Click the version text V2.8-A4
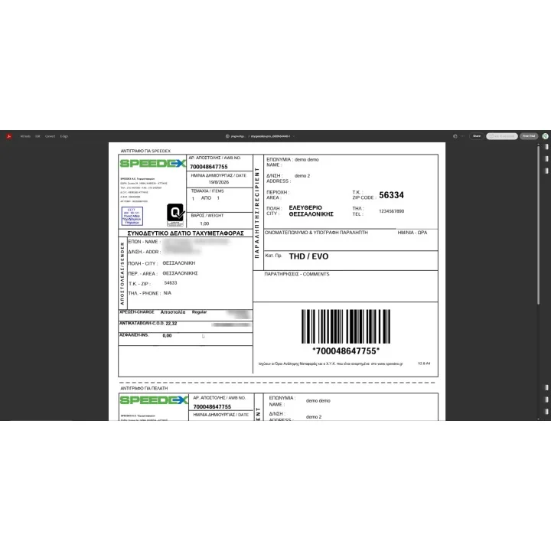This screenshot has width=551, height=551. 424,364
